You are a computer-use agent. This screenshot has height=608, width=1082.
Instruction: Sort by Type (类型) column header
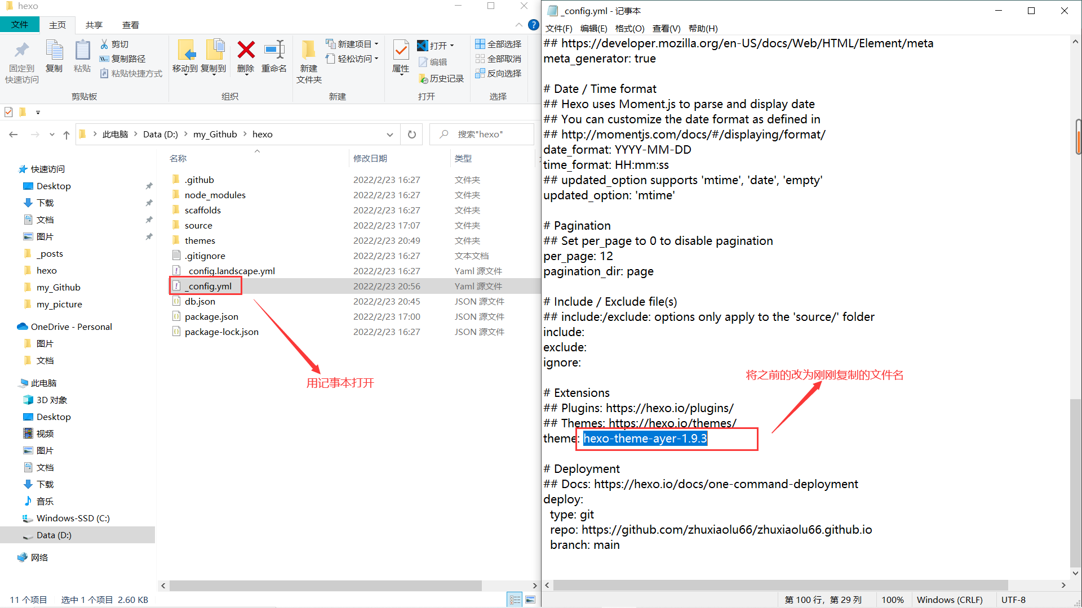coord(463,159)
